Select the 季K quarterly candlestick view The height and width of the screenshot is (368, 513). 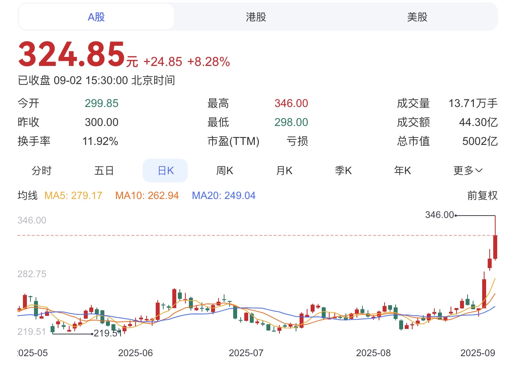(343, 171)
